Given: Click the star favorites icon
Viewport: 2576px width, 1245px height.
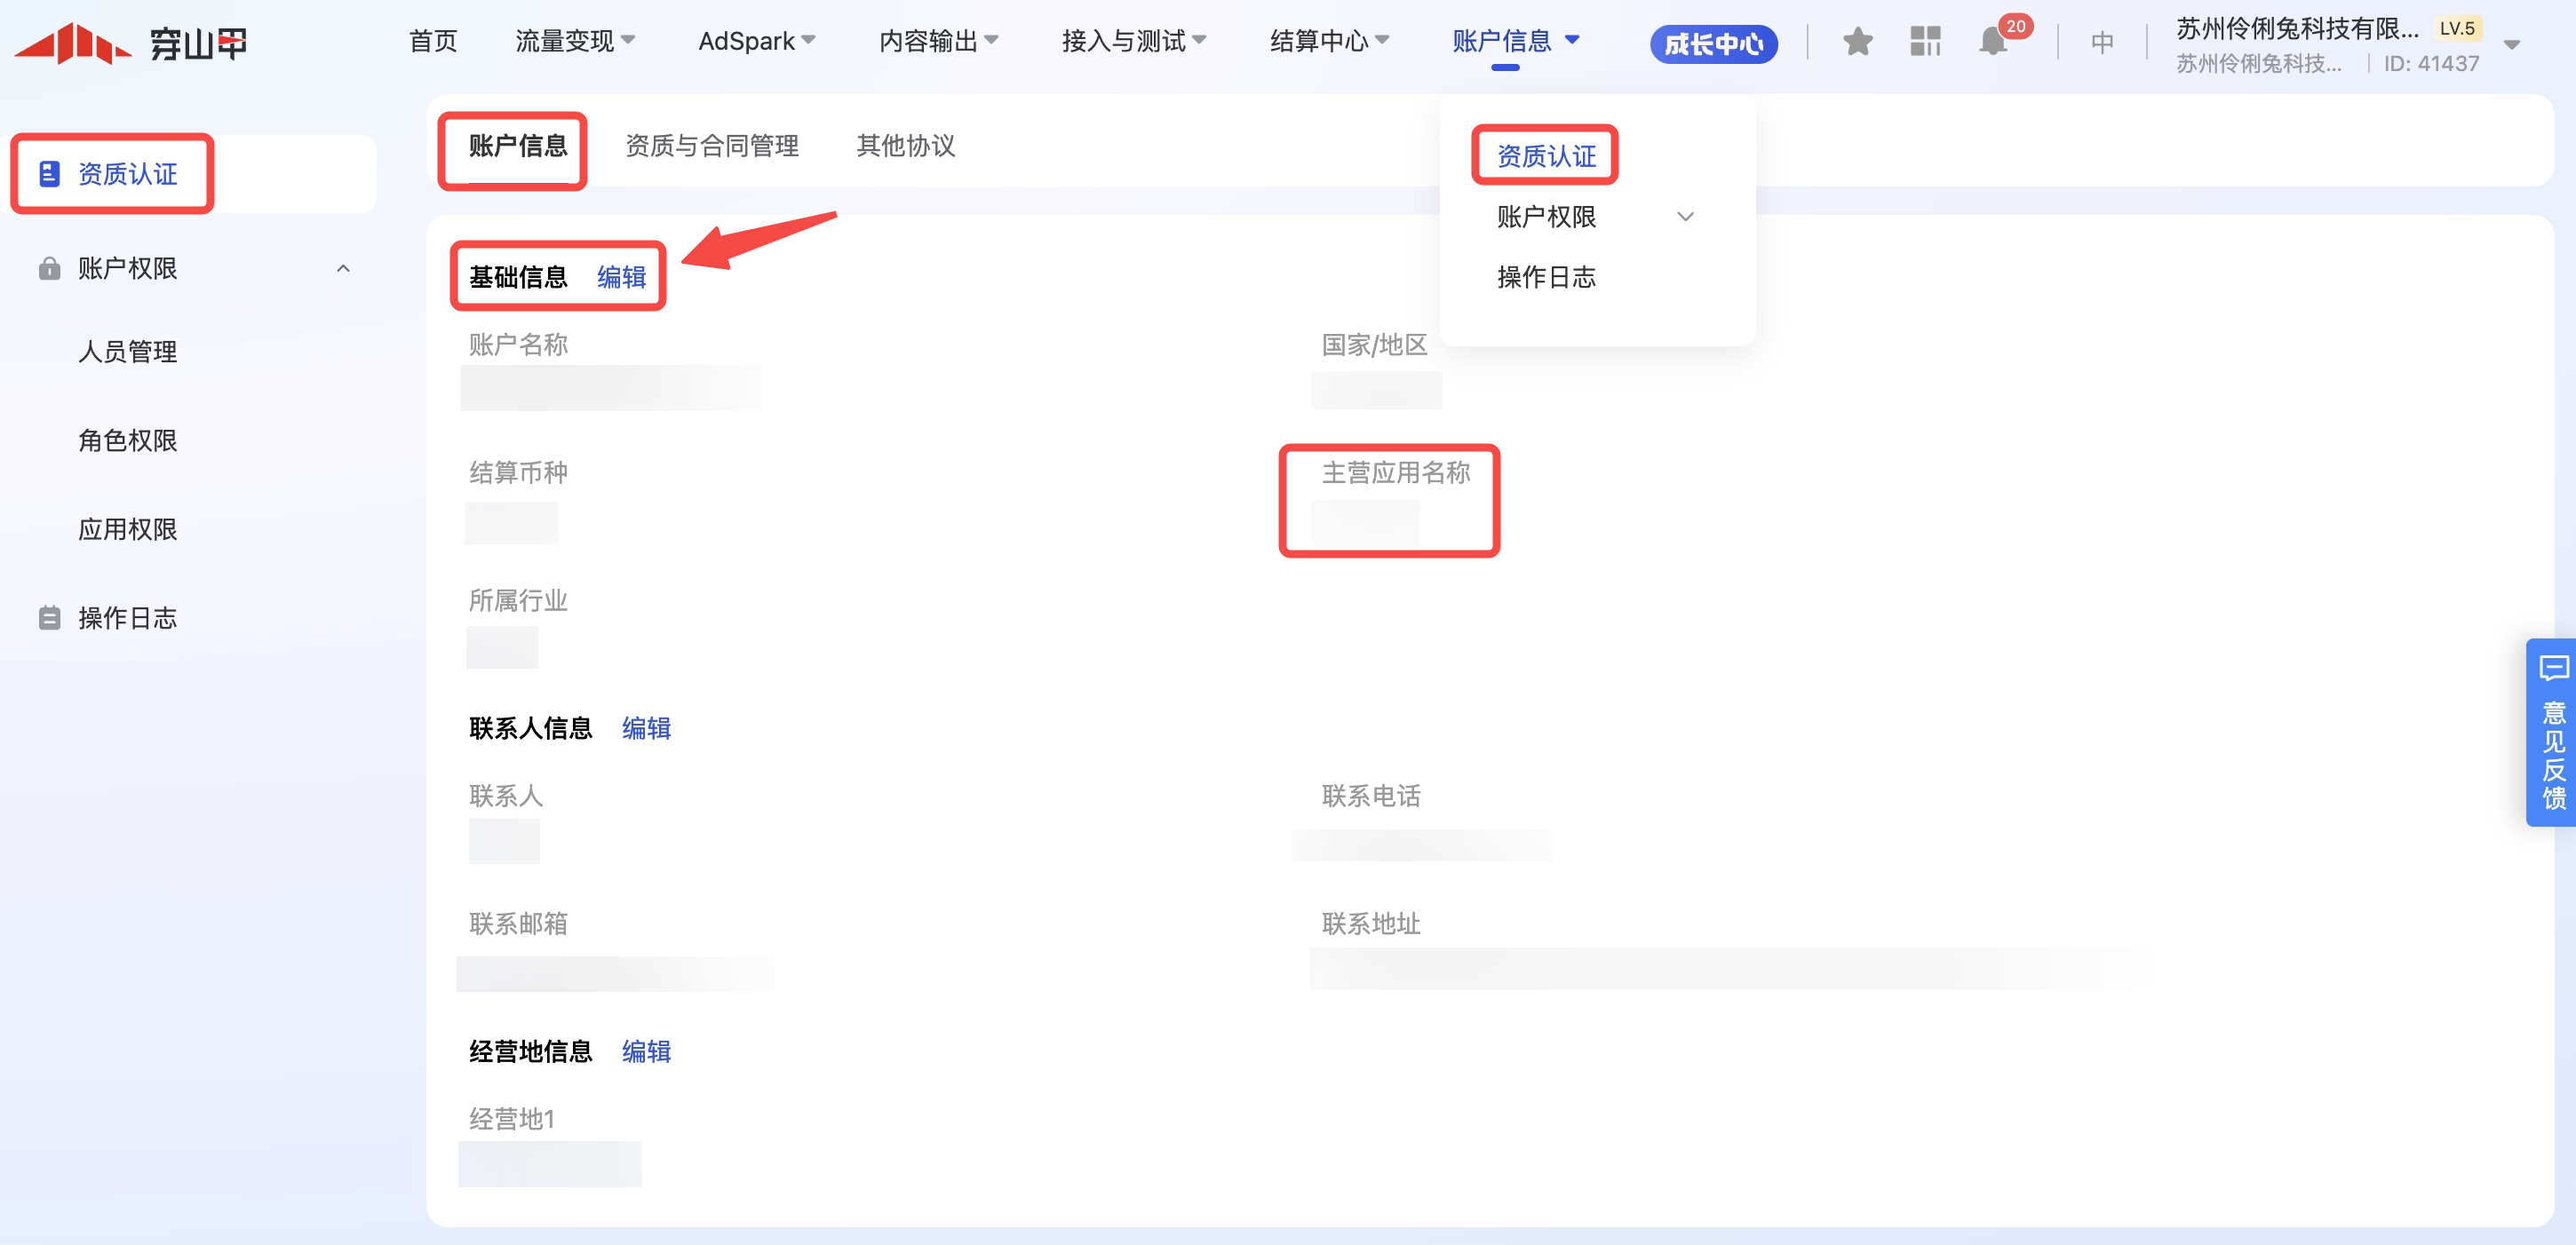Looking at the screenshot, I should [x=1857, y=42].
